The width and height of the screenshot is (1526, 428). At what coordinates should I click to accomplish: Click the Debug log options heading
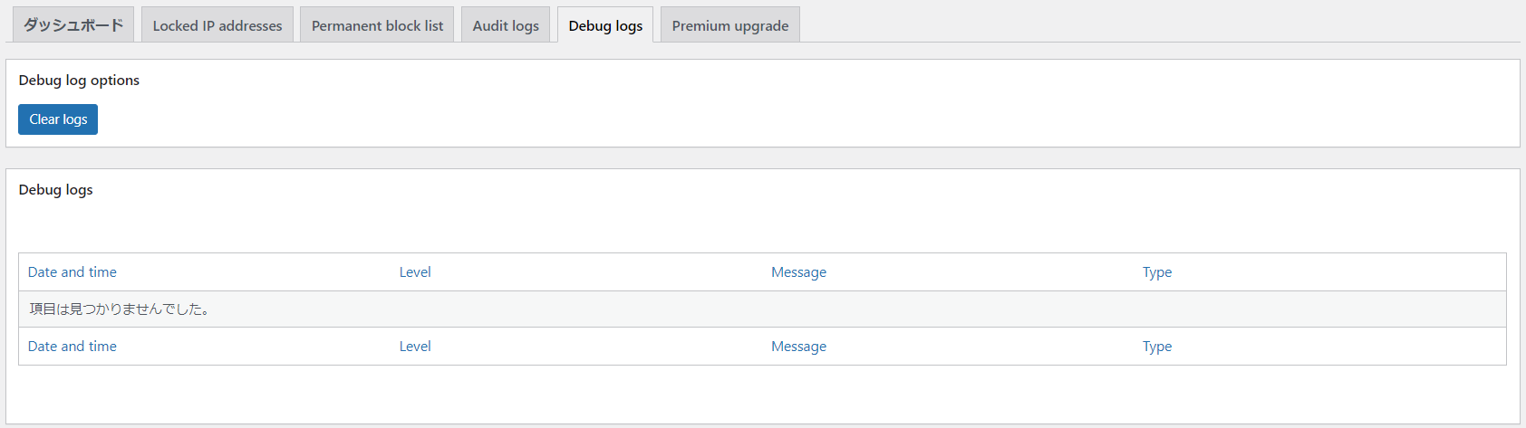pyautogui.click(x=79, y=81)
